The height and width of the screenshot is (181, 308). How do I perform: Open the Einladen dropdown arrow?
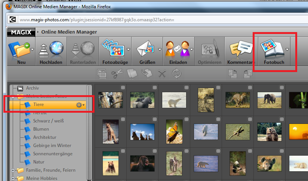pos(191,49)
